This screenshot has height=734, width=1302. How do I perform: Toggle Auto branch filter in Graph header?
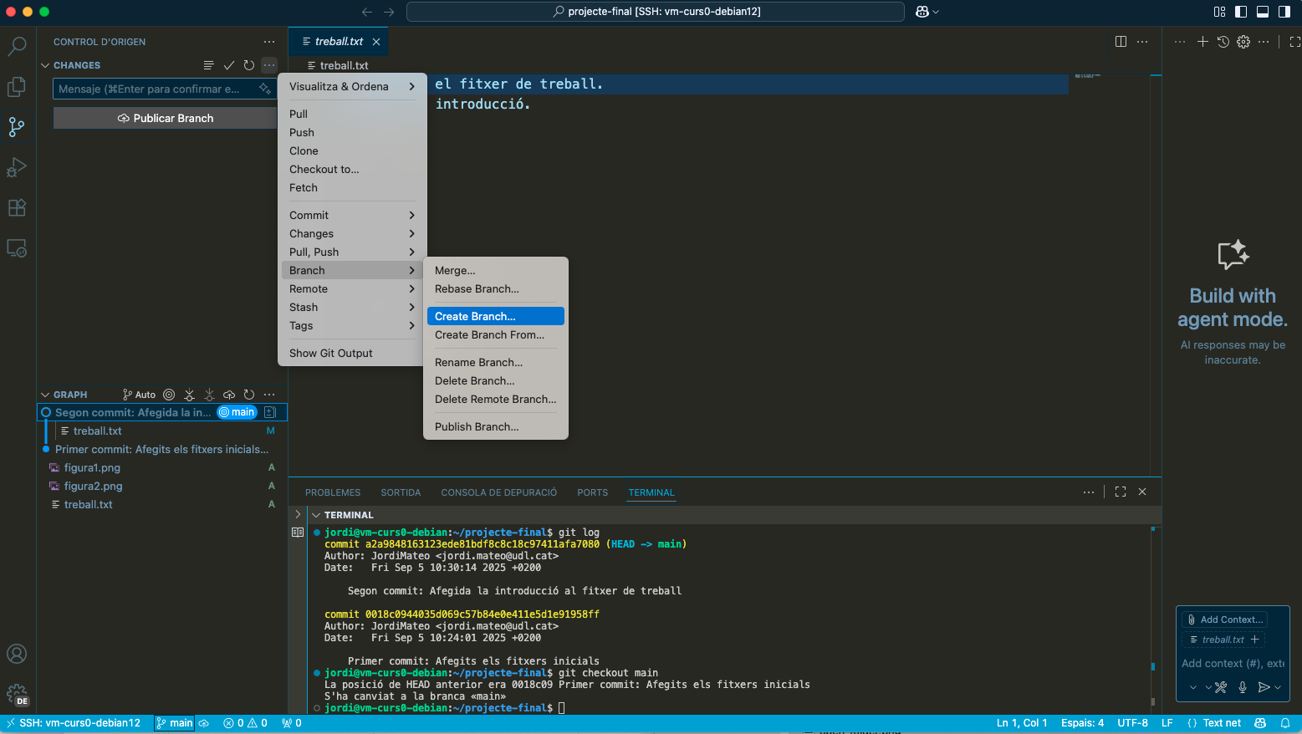click(x=140, y=395)
